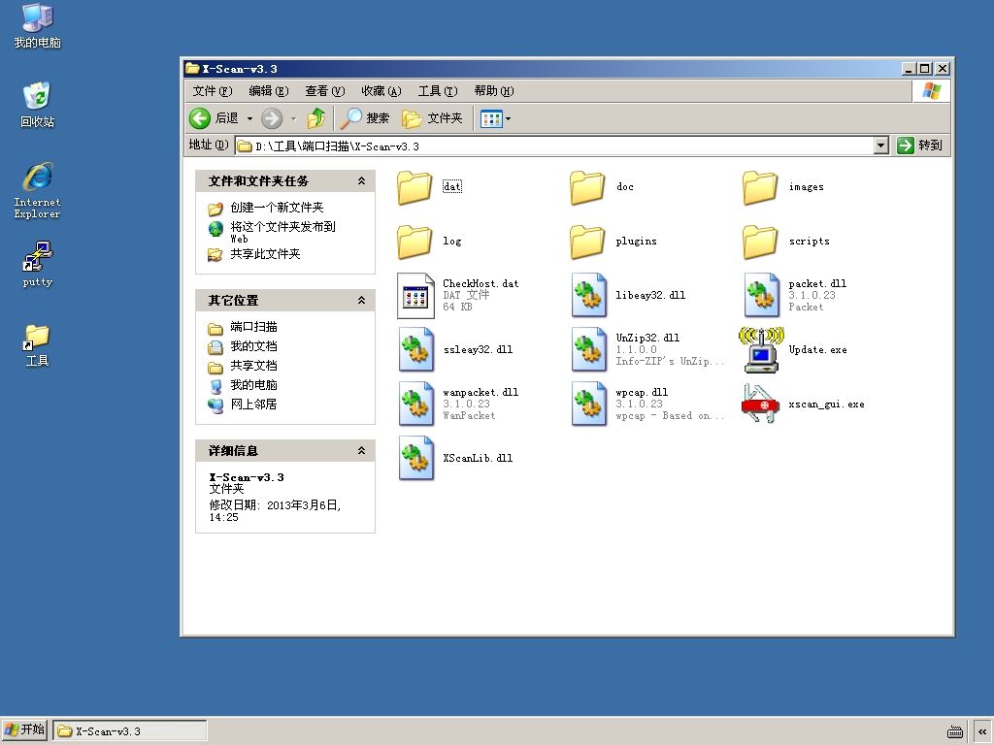994x745 pixels.
Task: Open Search (搜索) in the toolbar
Action: (365, 118)
